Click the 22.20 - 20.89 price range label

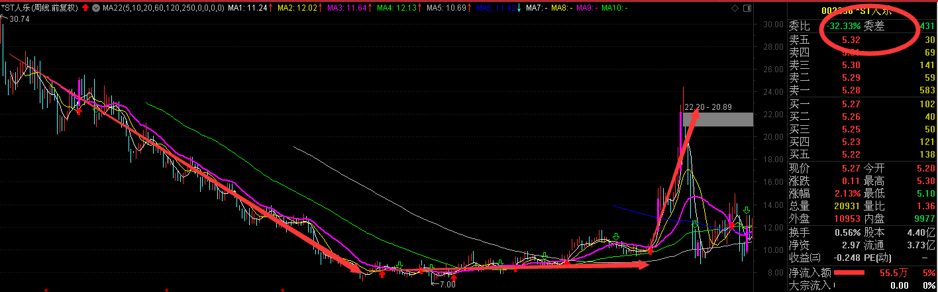click(x=707, y=107)
